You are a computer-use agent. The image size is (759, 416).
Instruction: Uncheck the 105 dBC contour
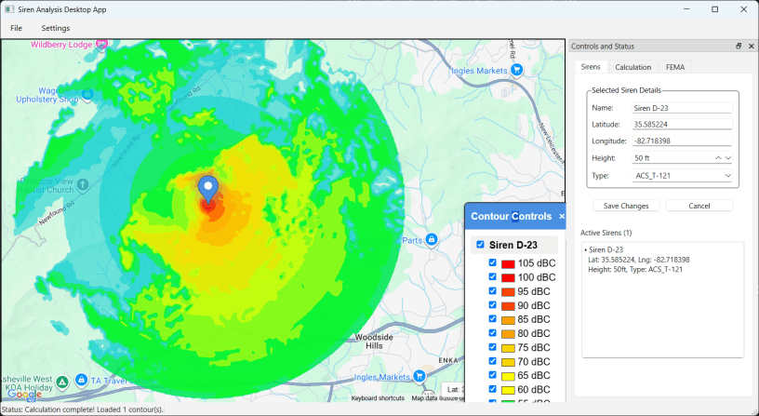[x=492, y=262]
